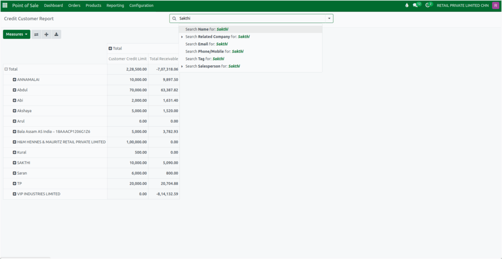502x259 pixels.
Task: Open the Reporting menu
Action: [x=115, y=5]
